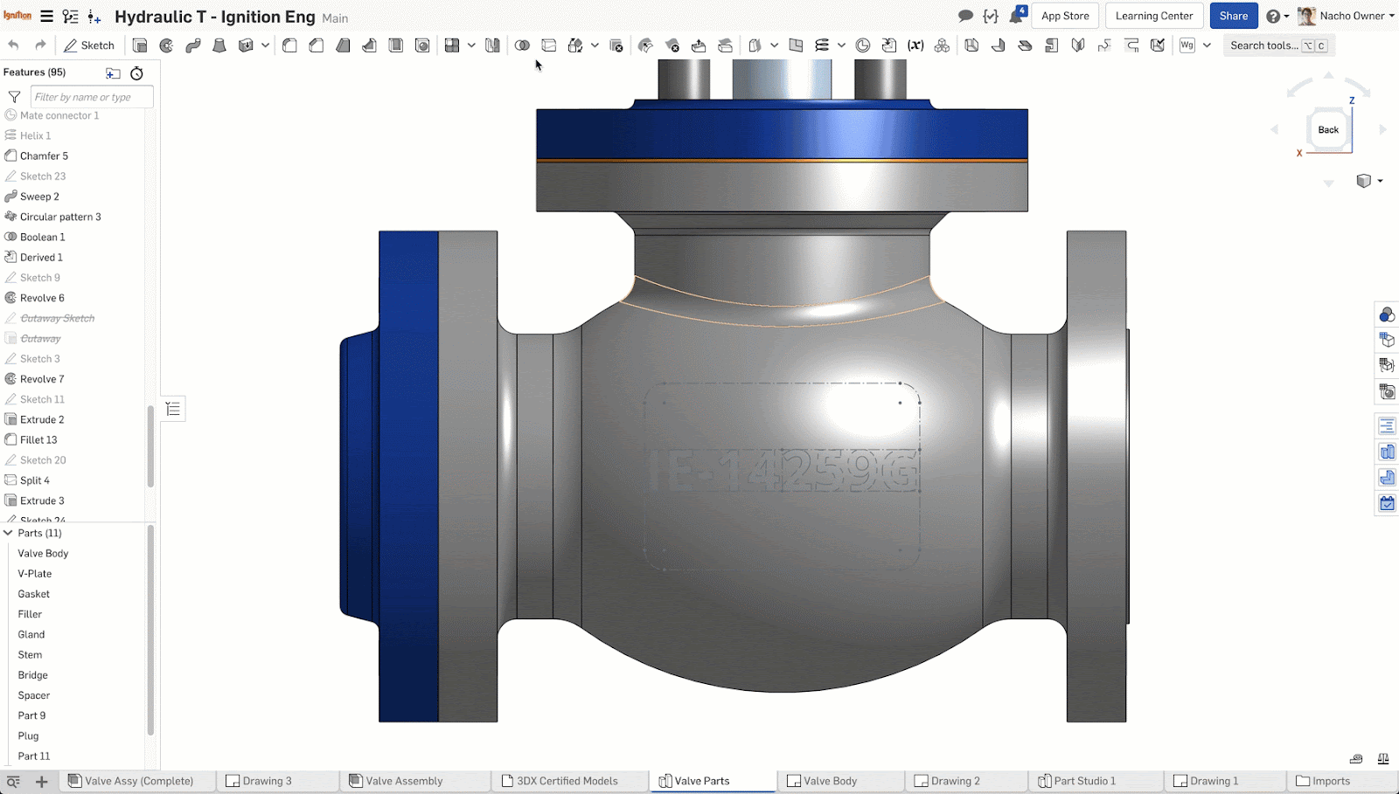Open the Learning Center
This screenshot has height=794, width=1399.
coord(1153,16)
